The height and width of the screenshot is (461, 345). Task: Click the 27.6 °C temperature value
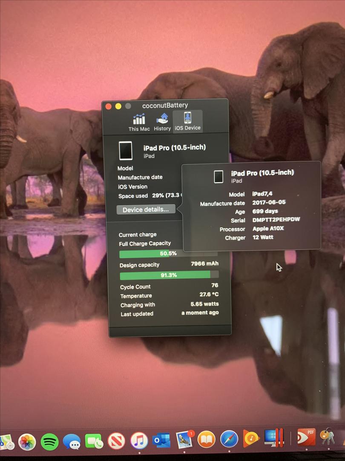(x=209, y=294)
